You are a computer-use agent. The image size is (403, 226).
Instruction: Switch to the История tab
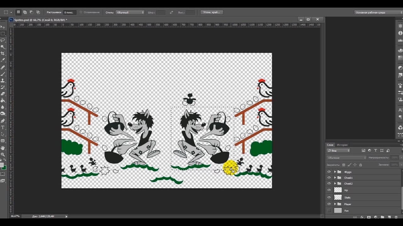(342, 145)
